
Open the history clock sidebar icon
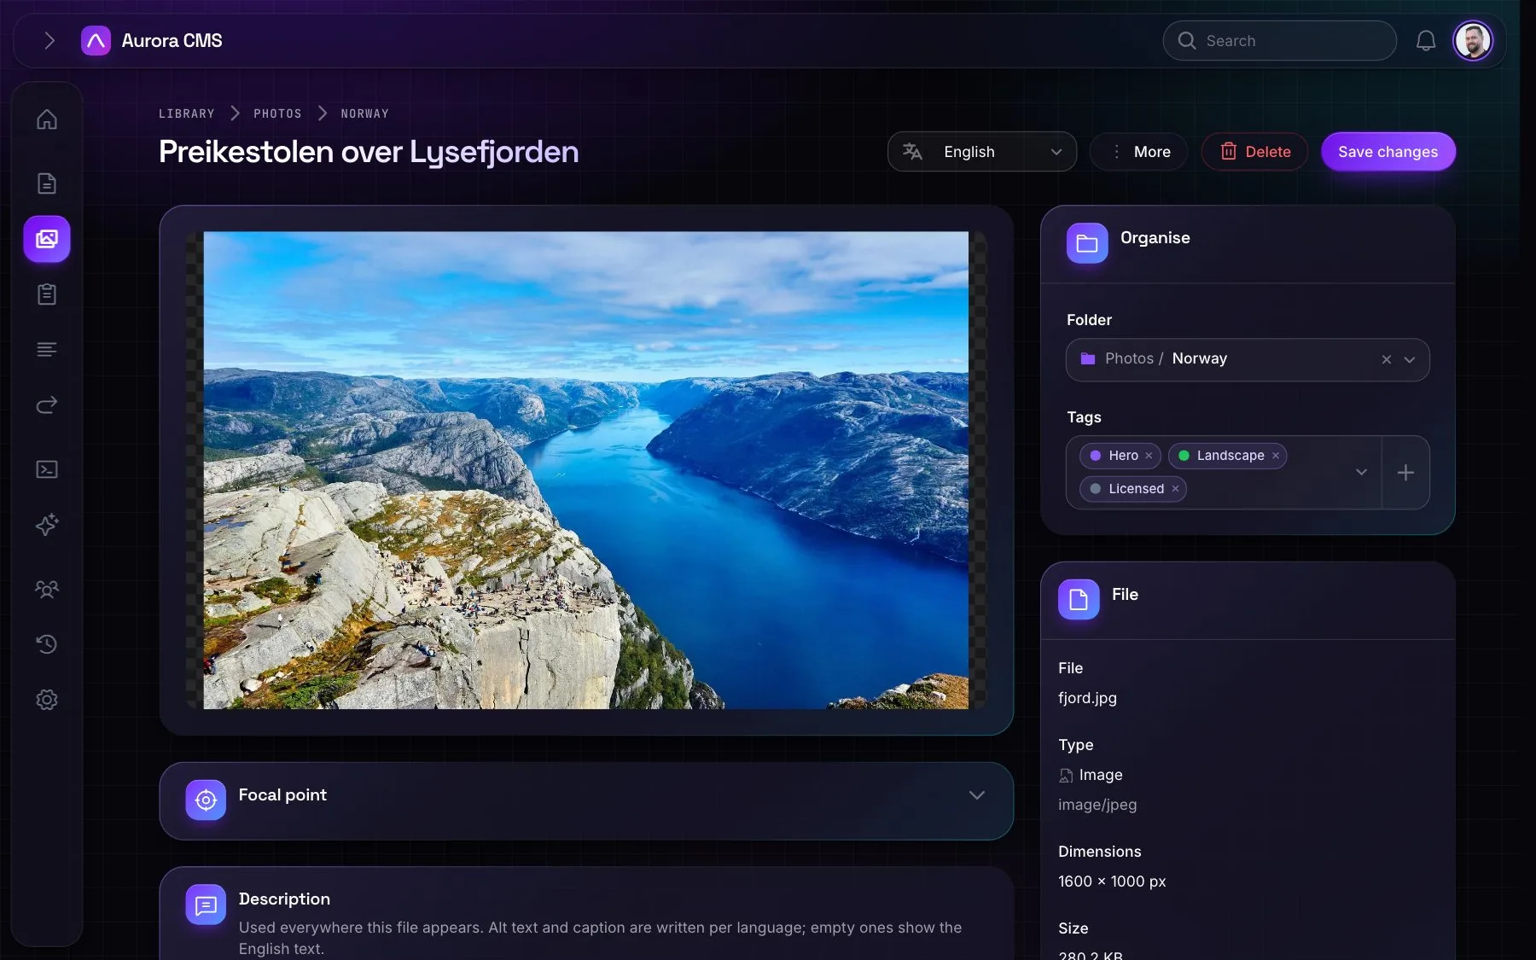tap(47, 644)
